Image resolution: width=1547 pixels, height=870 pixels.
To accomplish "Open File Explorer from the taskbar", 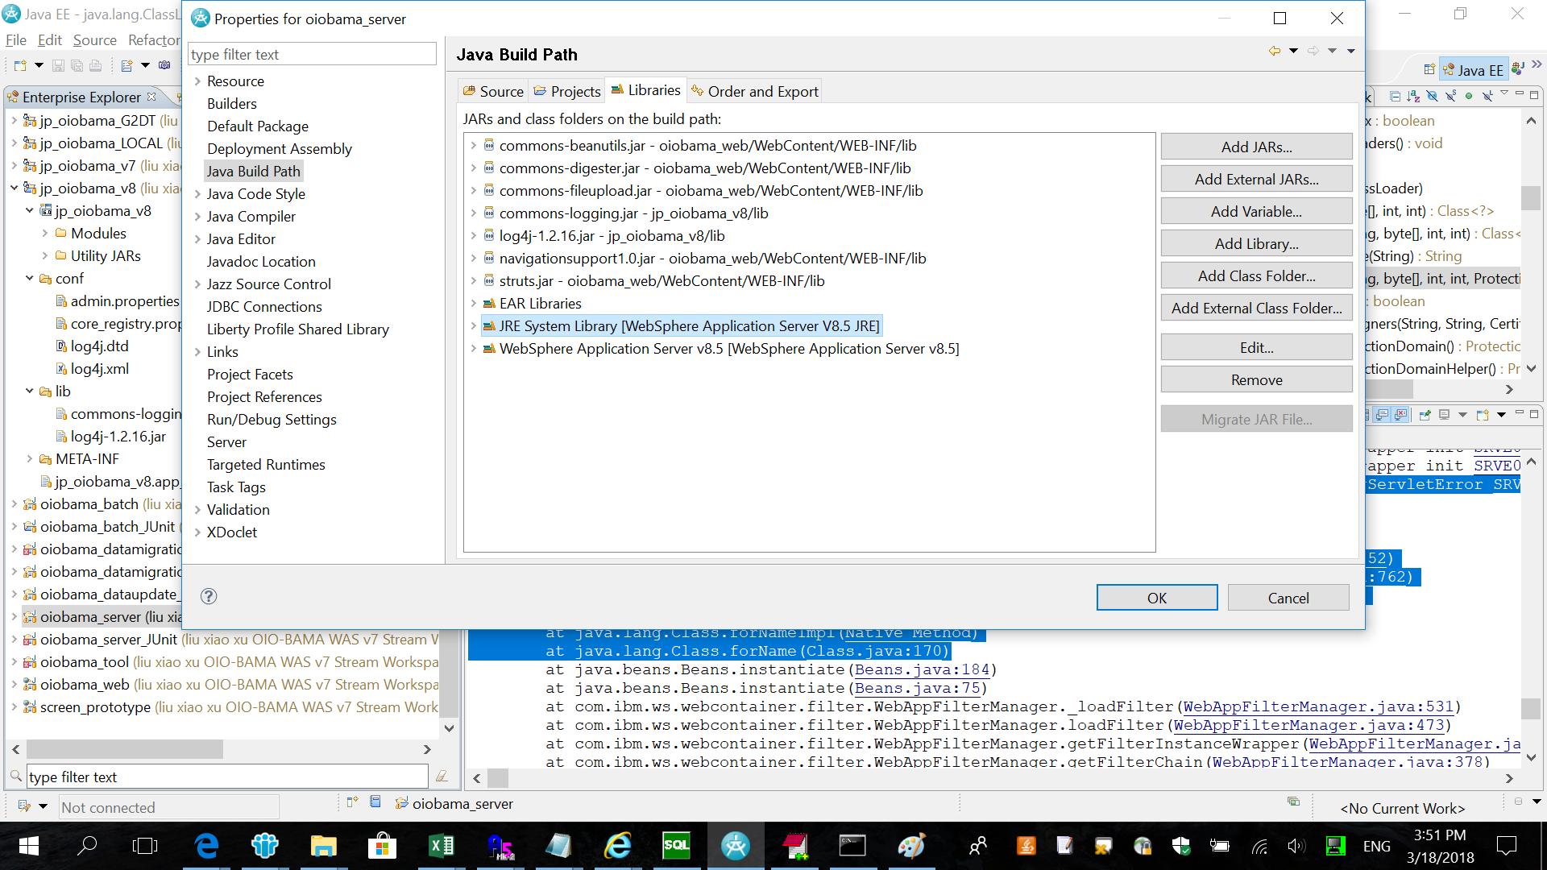I will [x=323, y=846].
